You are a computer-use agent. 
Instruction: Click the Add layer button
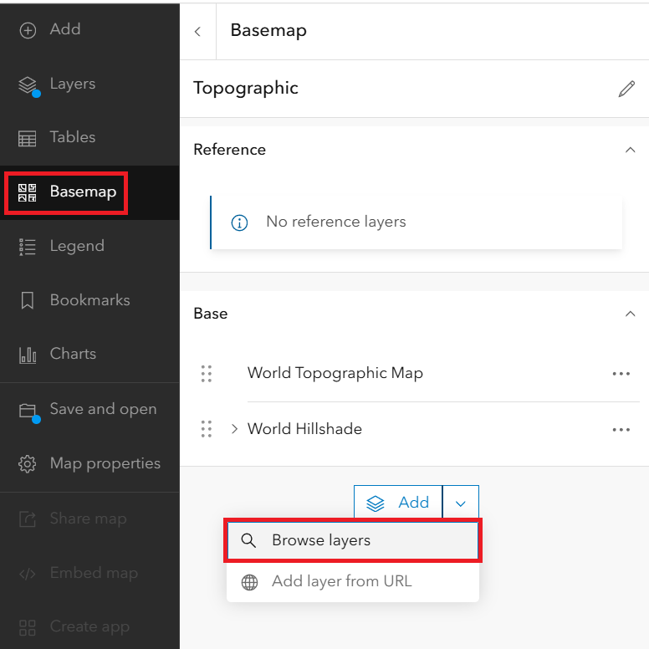point(398,503)
